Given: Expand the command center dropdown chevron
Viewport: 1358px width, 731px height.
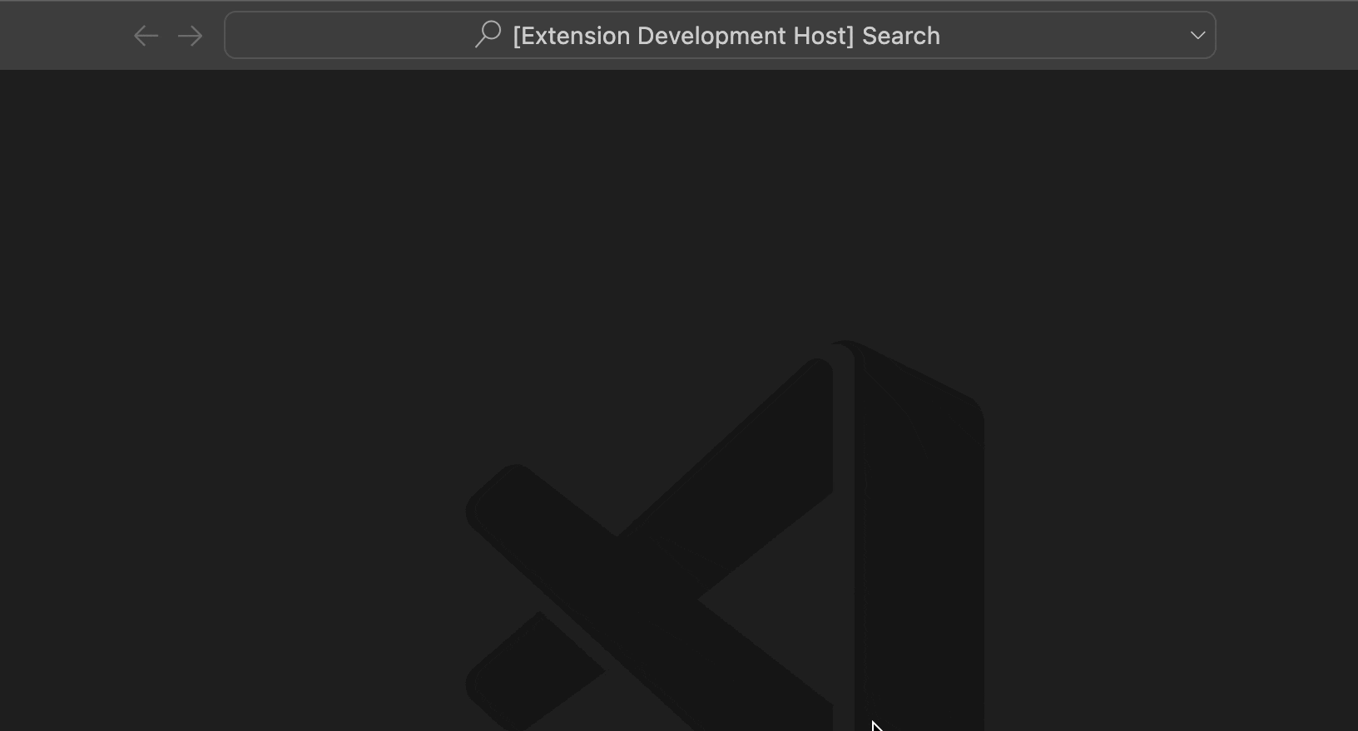Looking at the screenshot, I should [x=1197, y=35].
